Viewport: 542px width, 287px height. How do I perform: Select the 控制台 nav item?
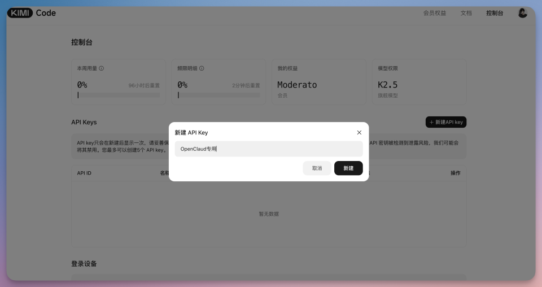point(495,13)
